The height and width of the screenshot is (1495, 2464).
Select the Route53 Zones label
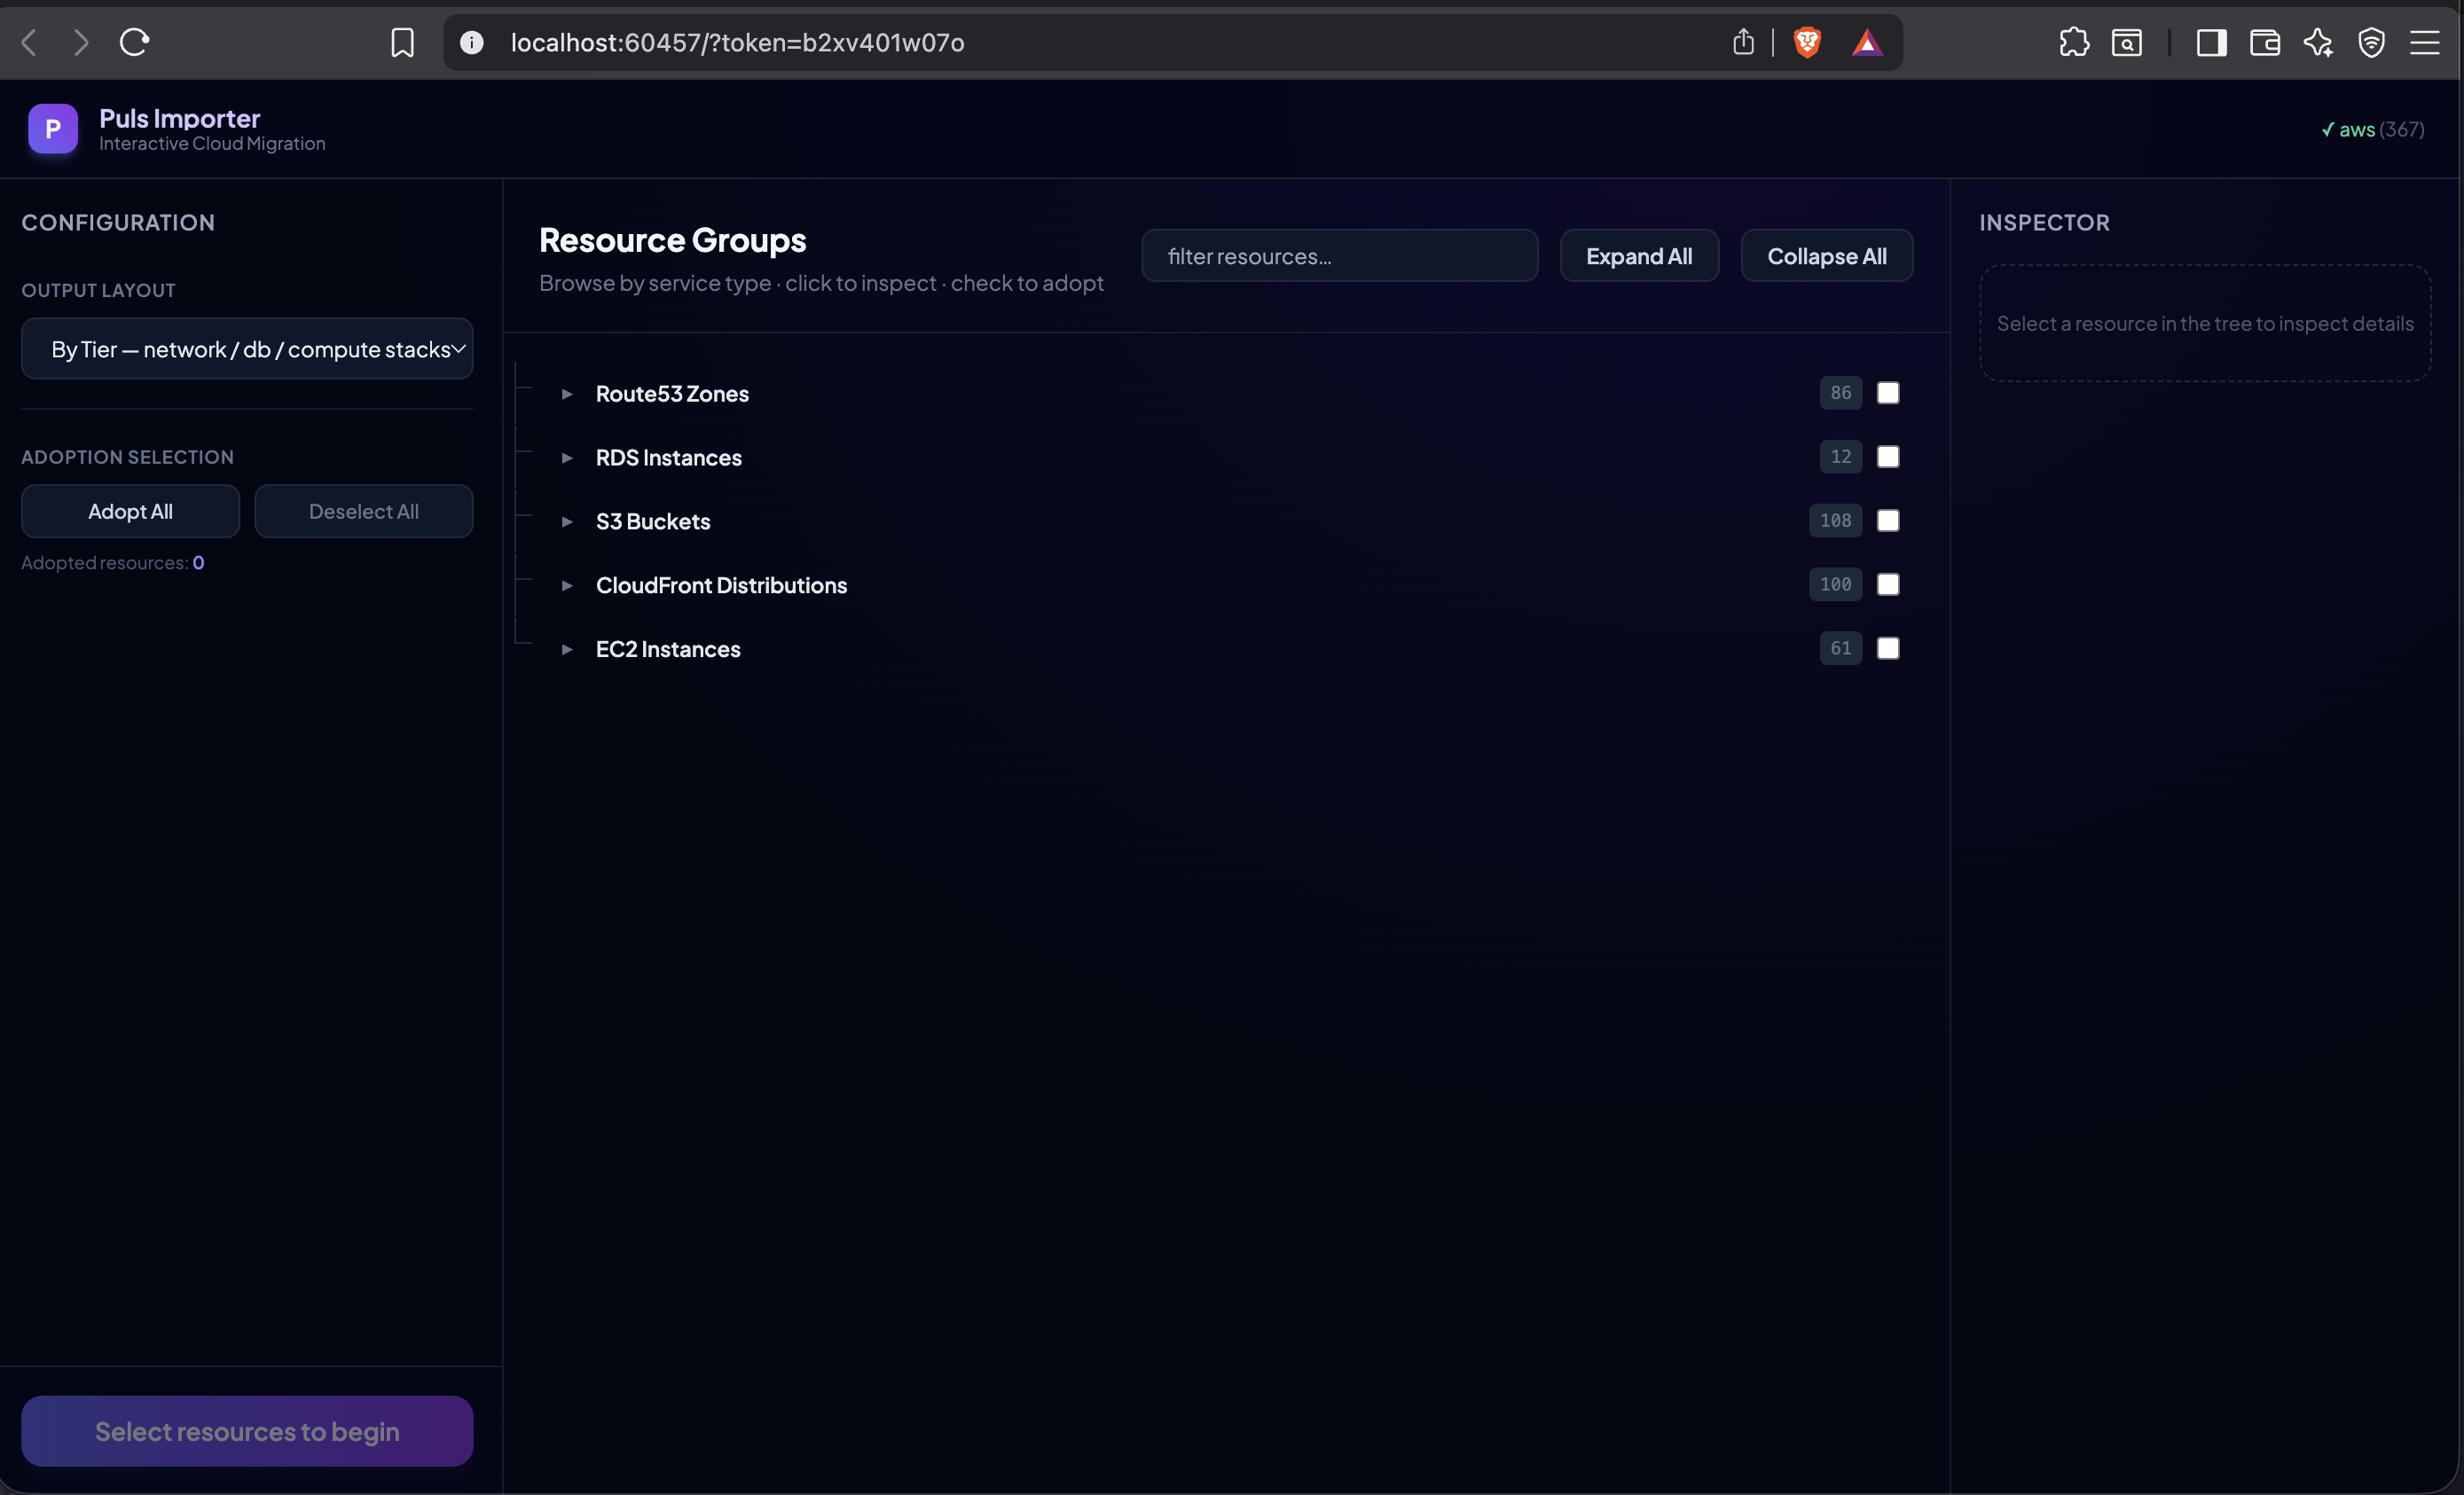[672, 394]
